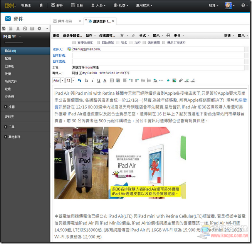Click the 收件人 recipient field
The width and height of the screenshot is (252, 244).
[158, 49]
